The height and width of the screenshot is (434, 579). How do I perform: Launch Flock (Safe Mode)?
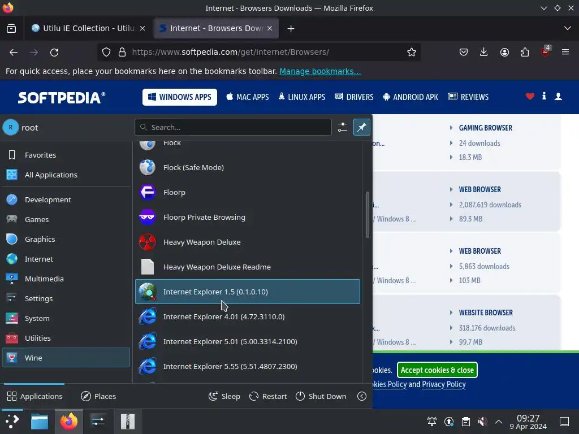click(248, 167)
